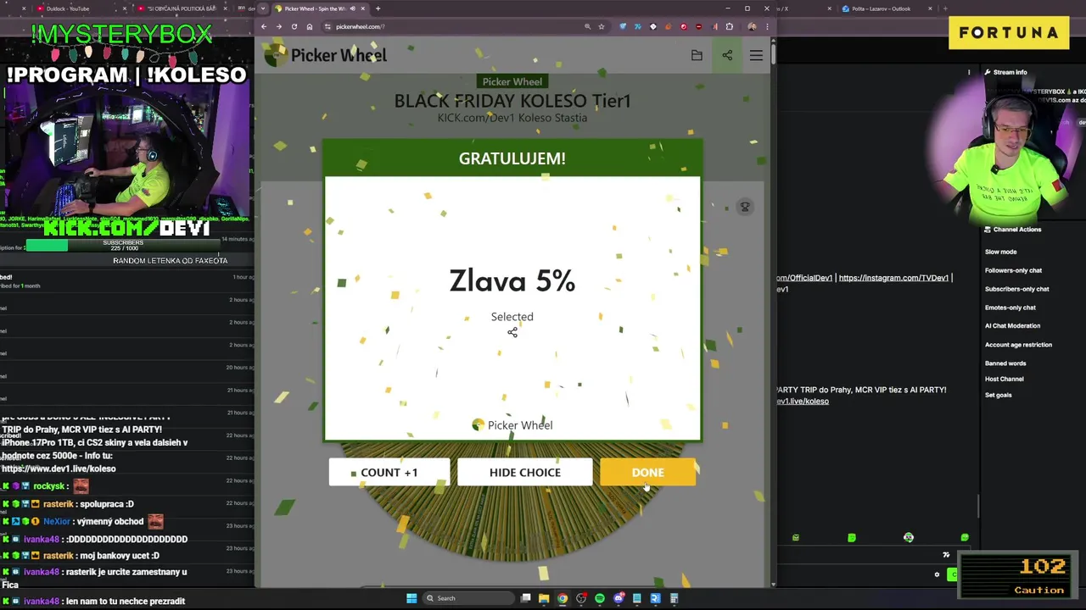Click Host Channel in Channel Actions

1004,379
